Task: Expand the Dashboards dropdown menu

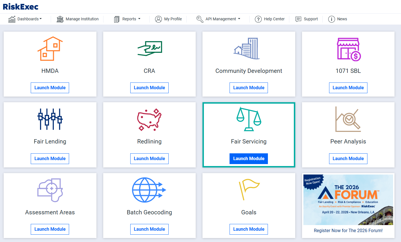Action: [25, 19]
